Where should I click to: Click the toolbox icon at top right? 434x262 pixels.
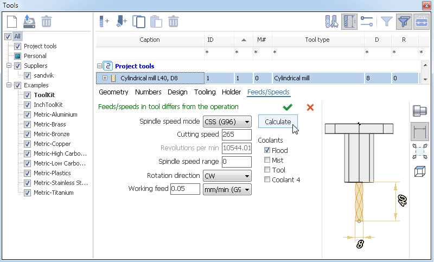[x=422, y=22]
